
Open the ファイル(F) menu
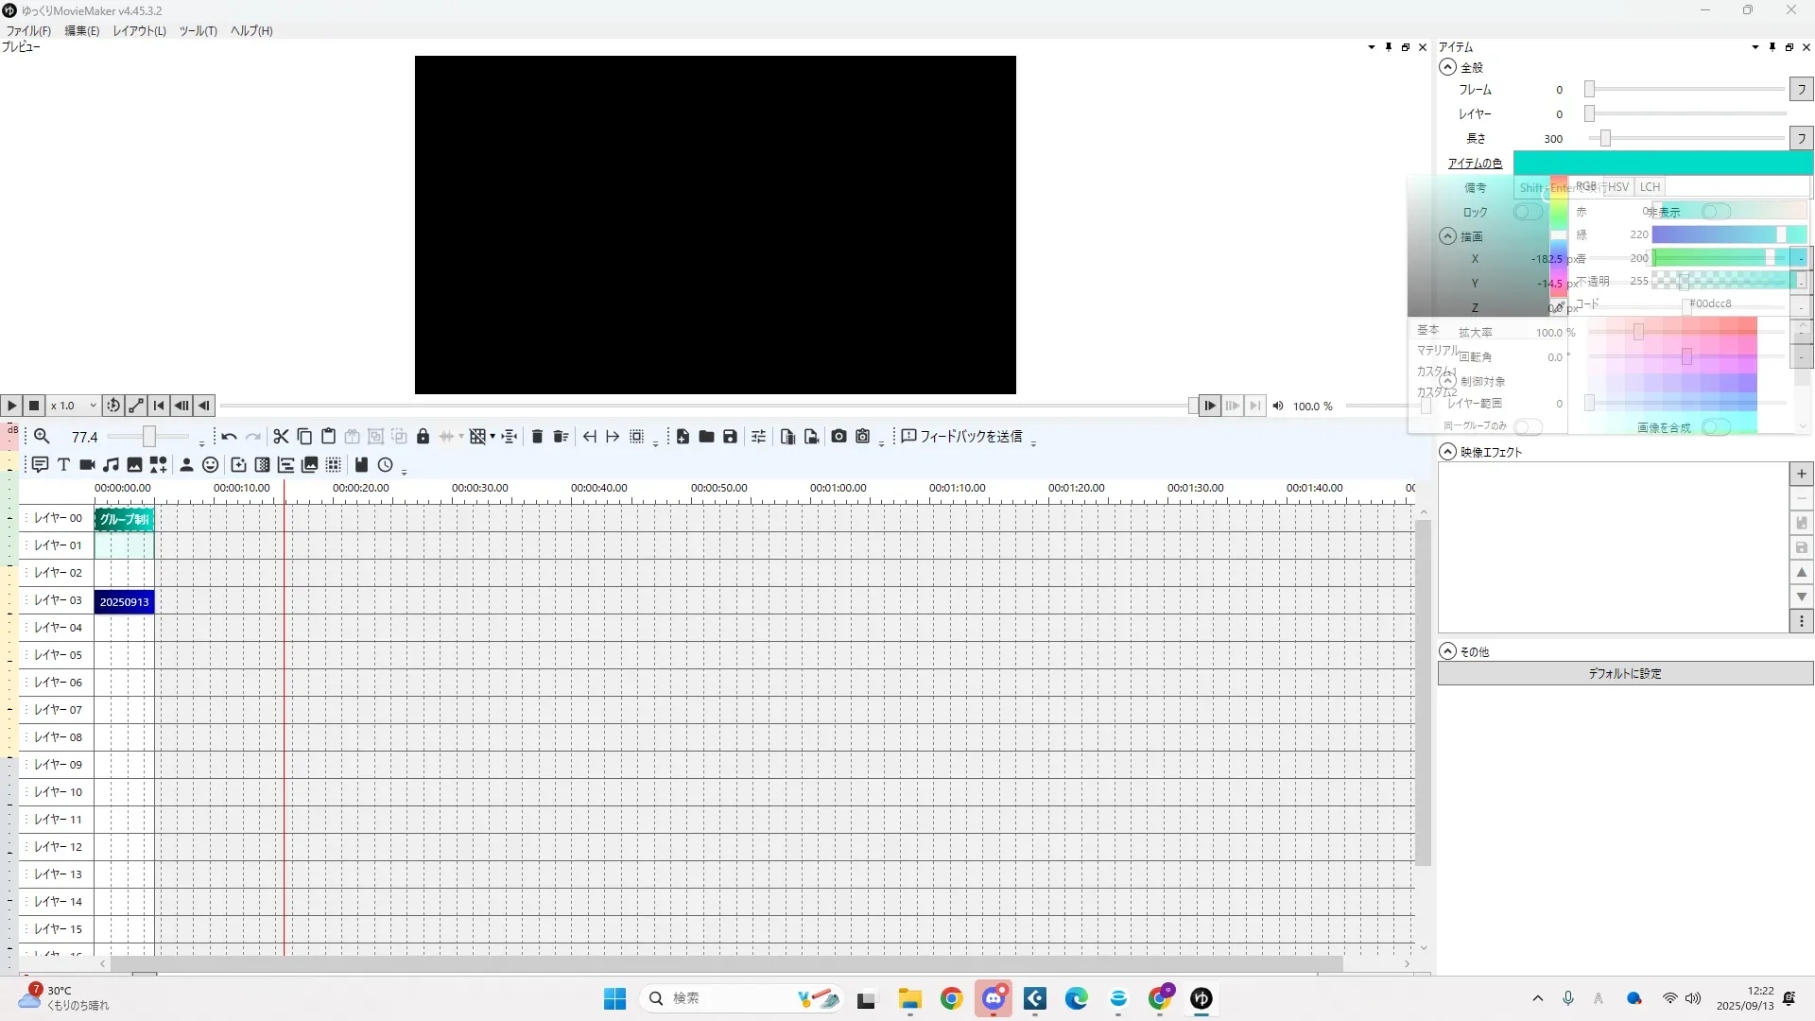coord(28,31)
